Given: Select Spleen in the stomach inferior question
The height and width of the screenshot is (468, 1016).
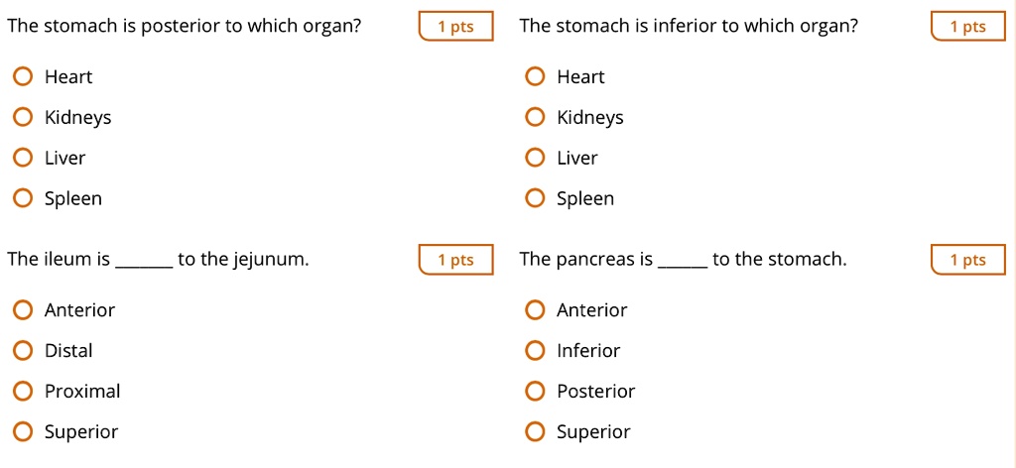Looking at the screenshot, I should [x=535, y=198].
